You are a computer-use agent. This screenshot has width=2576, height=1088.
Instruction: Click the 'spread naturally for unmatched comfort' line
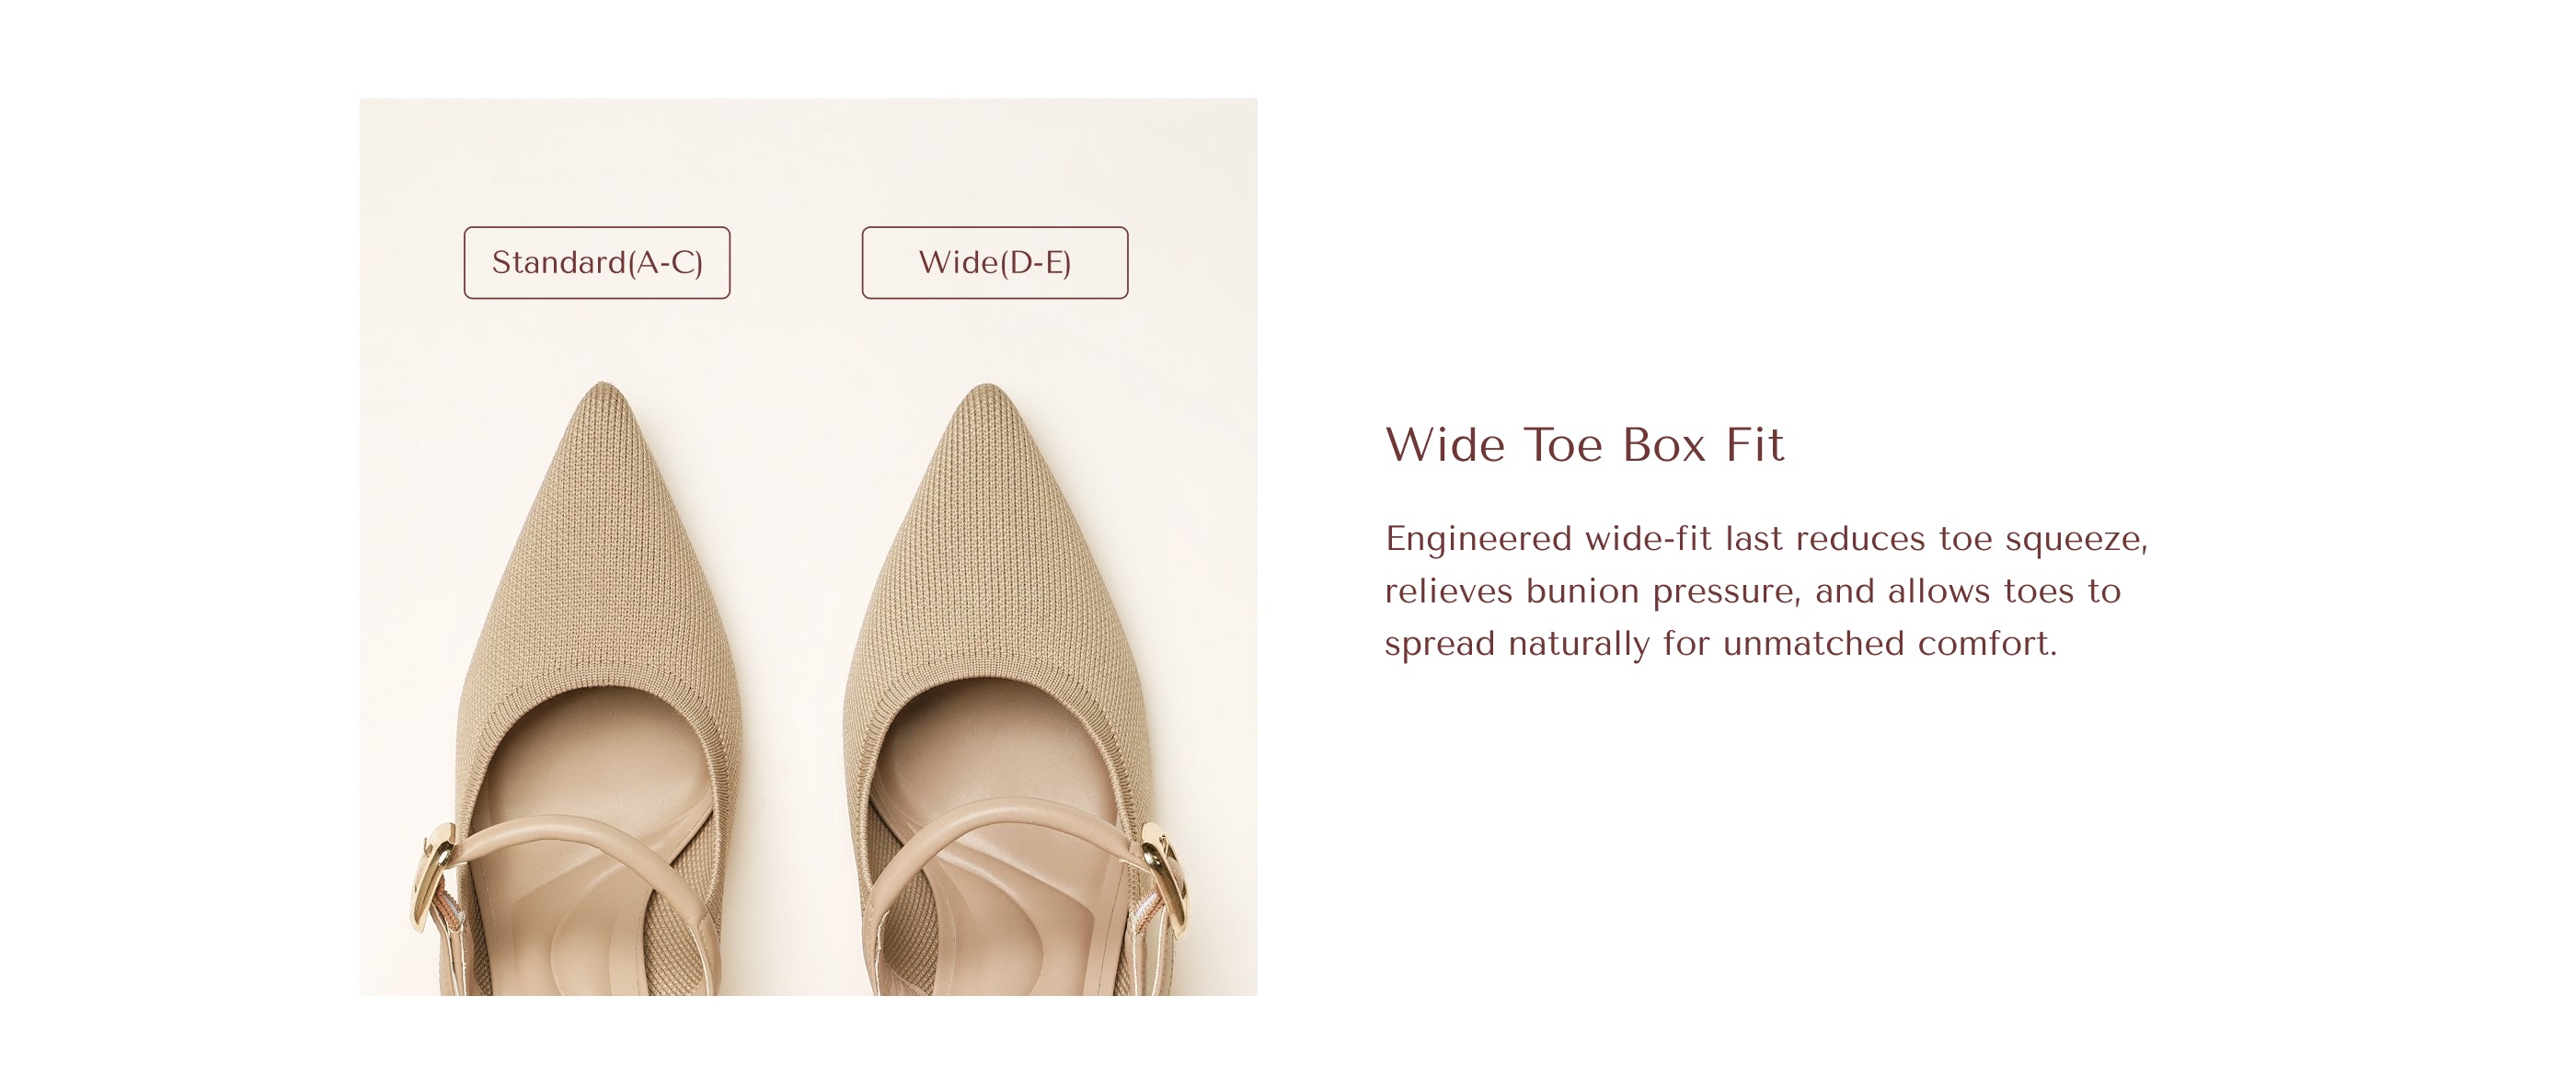tap(1720, 644)
